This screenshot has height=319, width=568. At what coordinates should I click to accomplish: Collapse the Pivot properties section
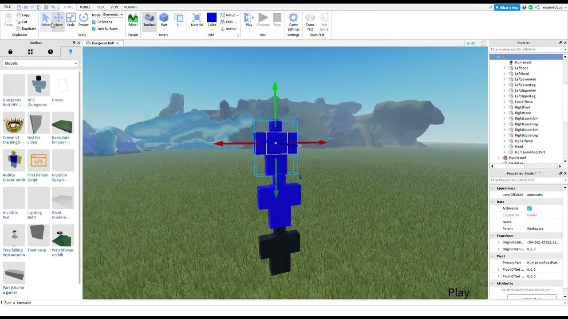492,256
